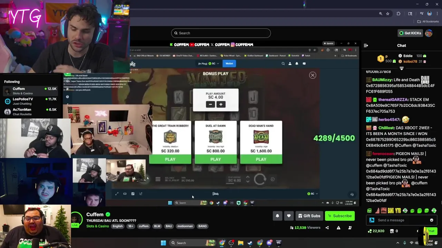The image size is (442, 248).
Task: Zoom page via address bar magnifier
Action: click(x=381, y=14)
